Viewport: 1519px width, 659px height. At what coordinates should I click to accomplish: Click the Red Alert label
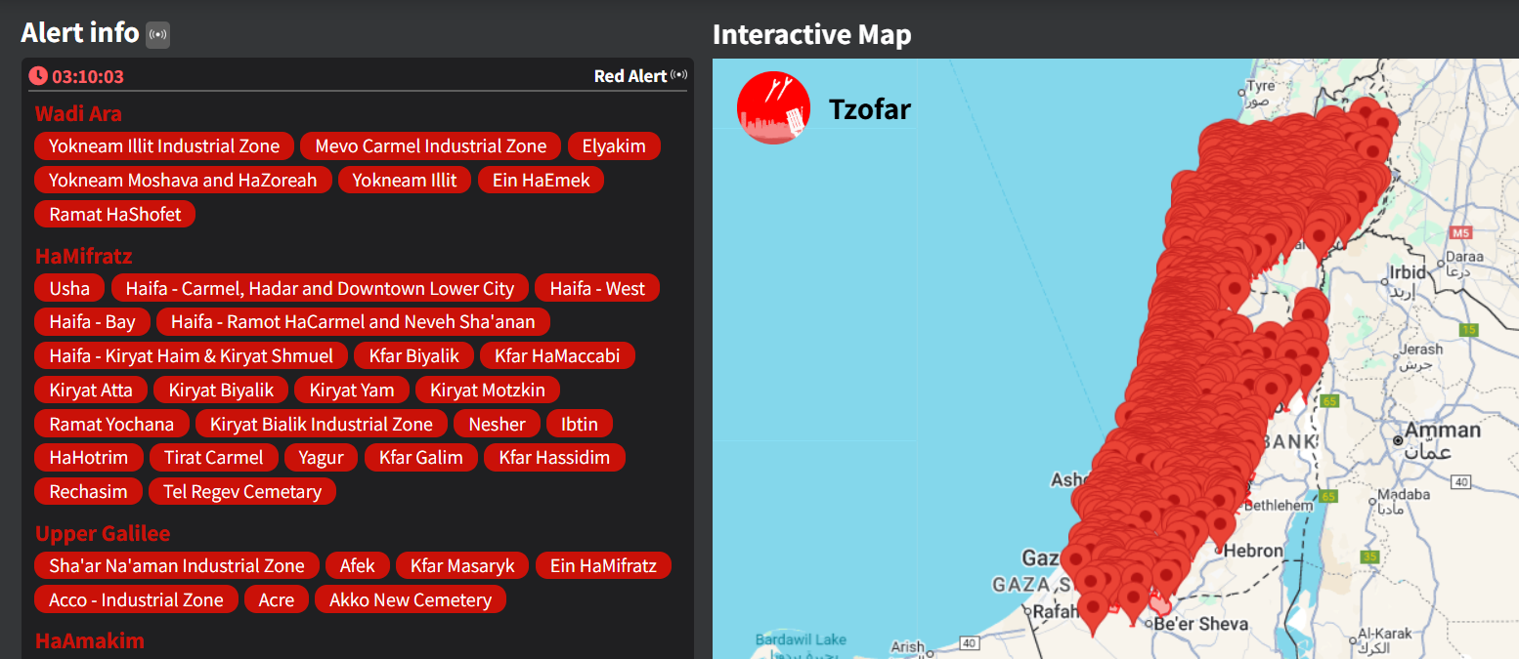(x=630, y=75)
